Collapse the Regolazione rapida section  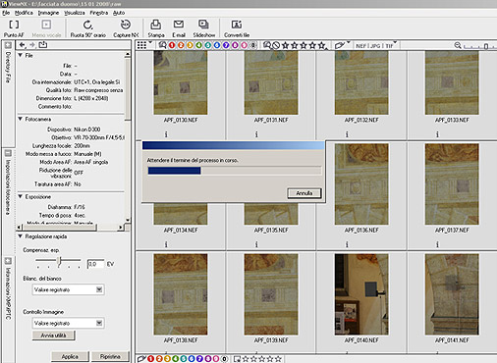pos(21,236)
